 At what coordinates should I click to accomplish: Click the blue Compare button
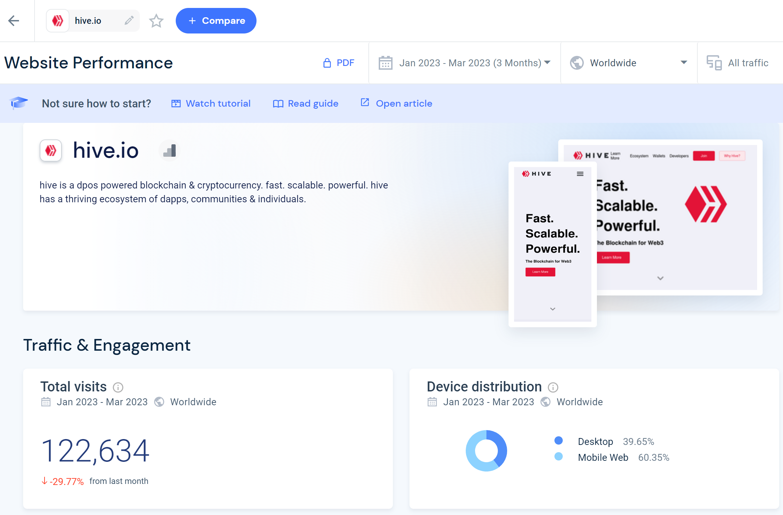(216, 21)
